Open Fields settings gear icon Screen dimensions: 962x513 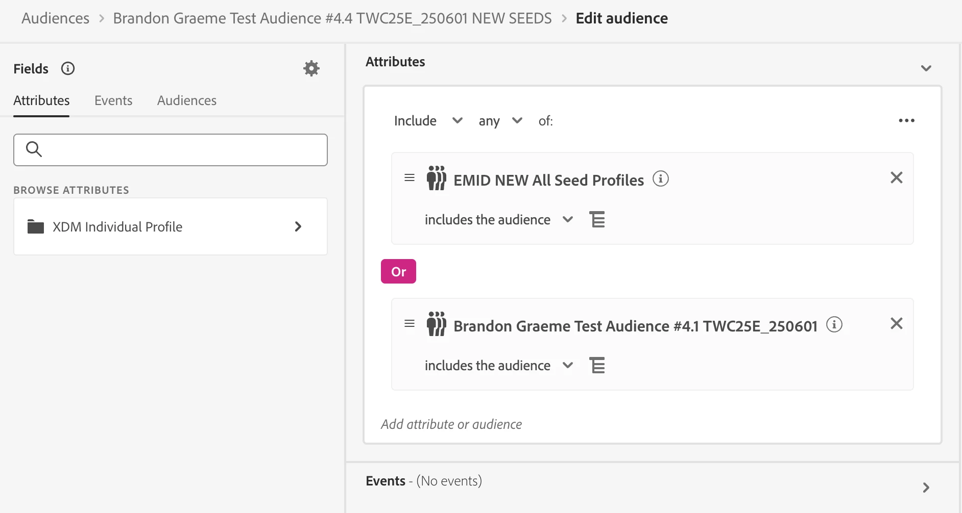click(x=311, y=68)
